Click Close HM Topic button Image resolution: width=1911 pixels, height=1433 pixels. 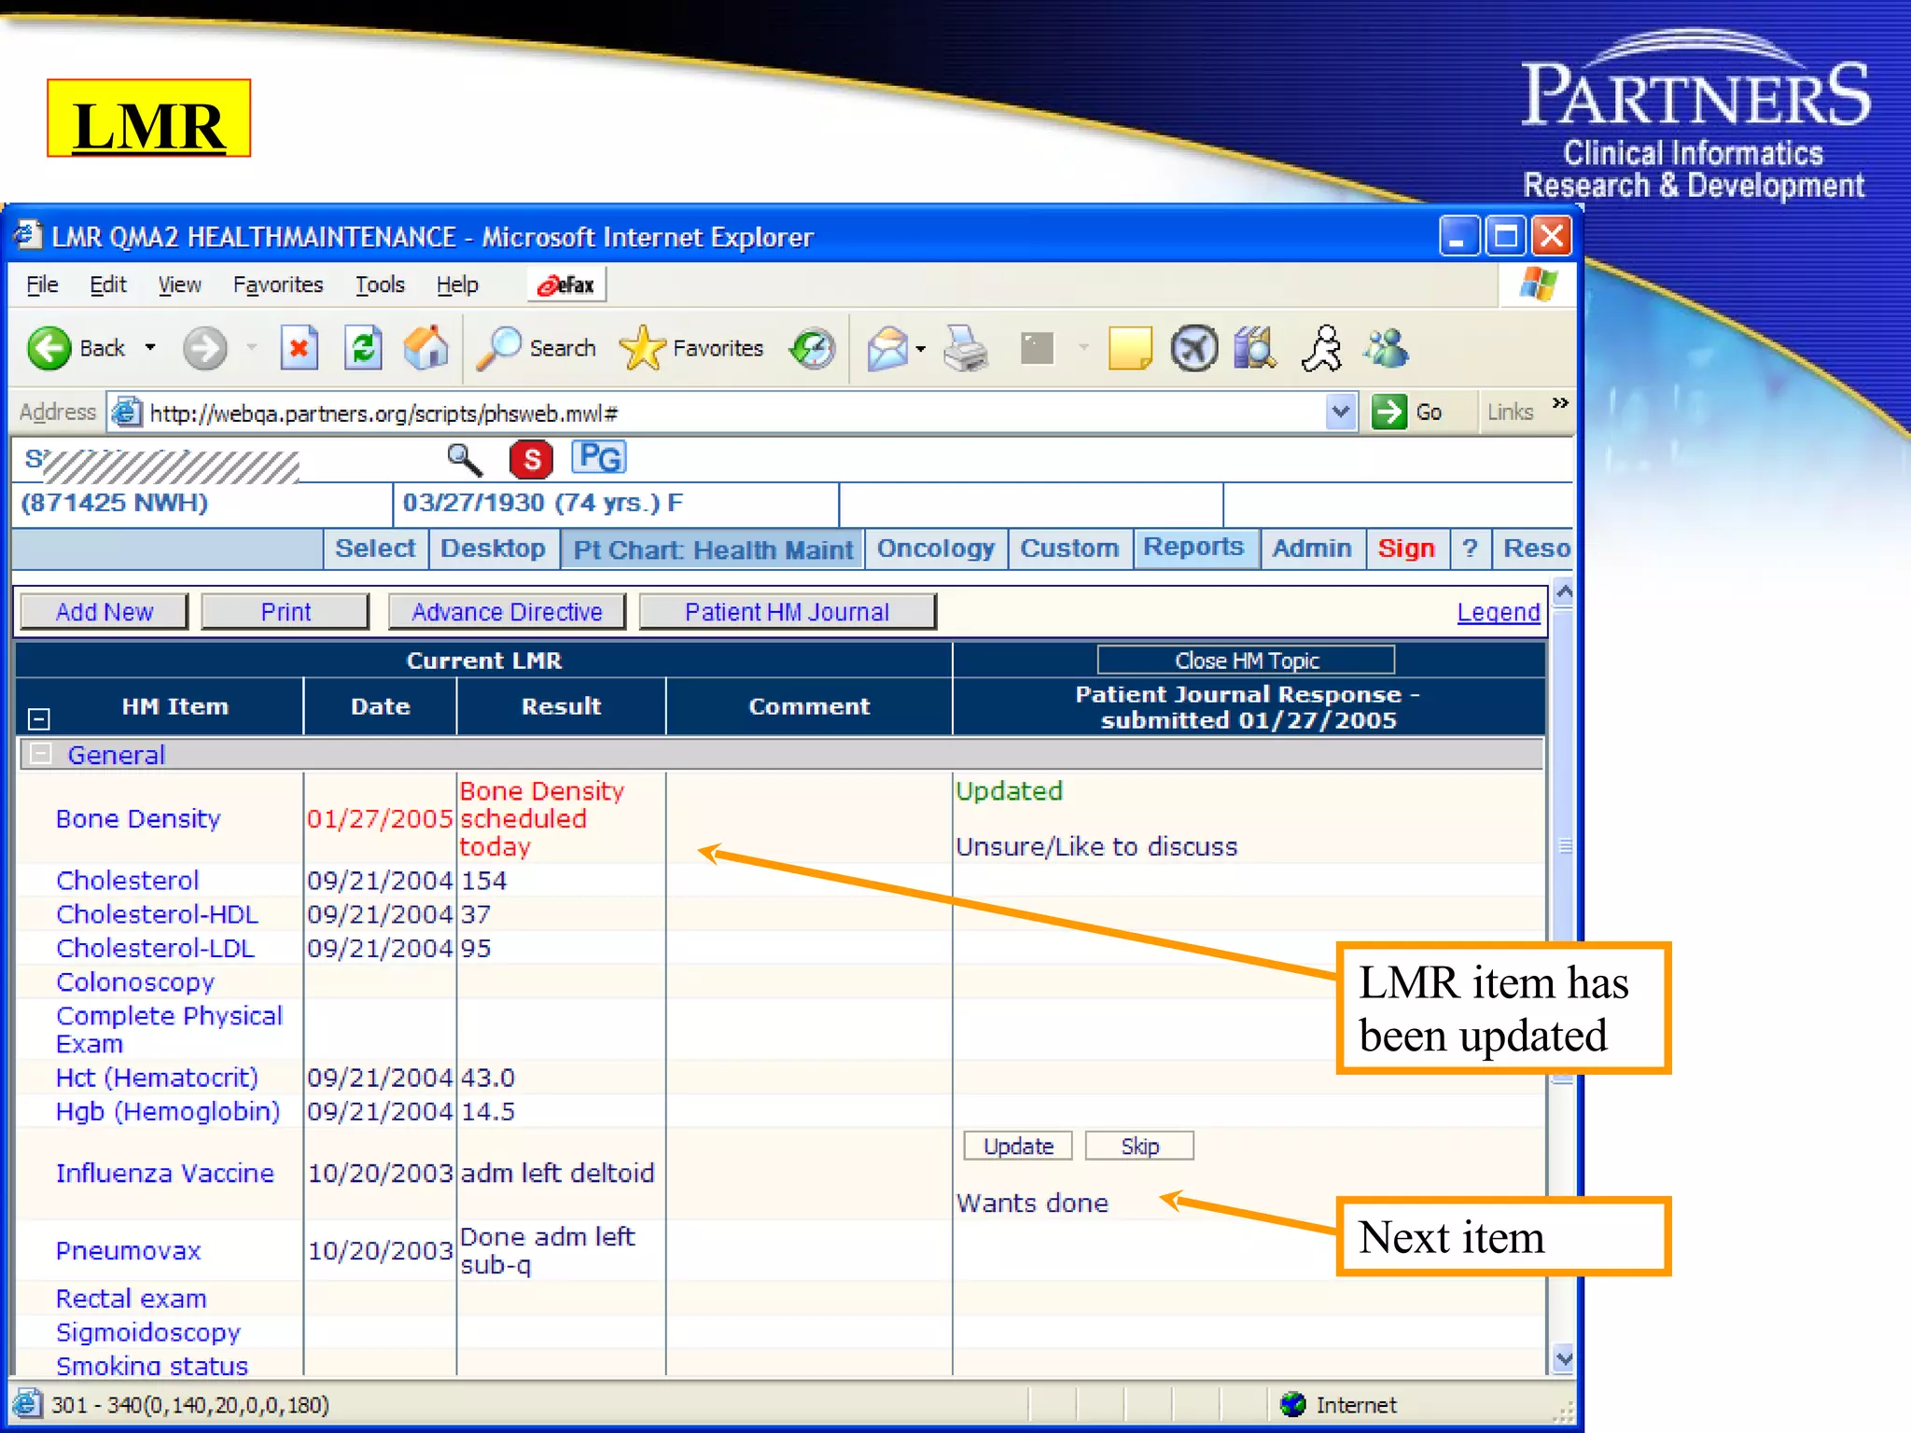pos(1247,661)
